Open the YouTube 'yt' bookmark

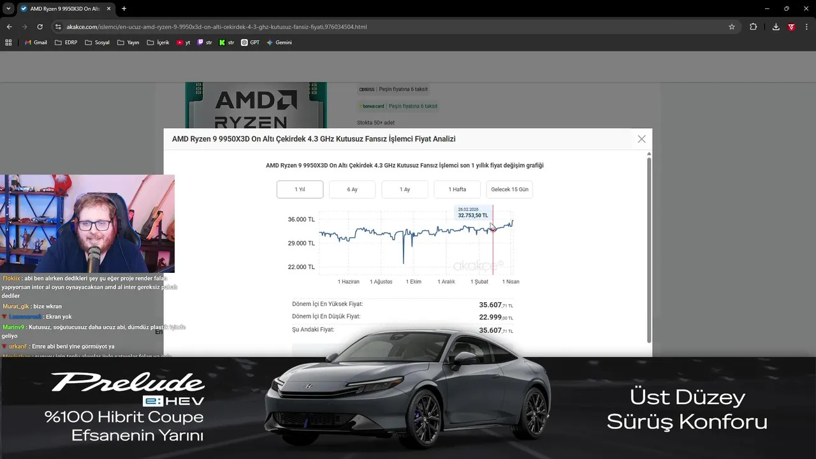tap(184, 43)
